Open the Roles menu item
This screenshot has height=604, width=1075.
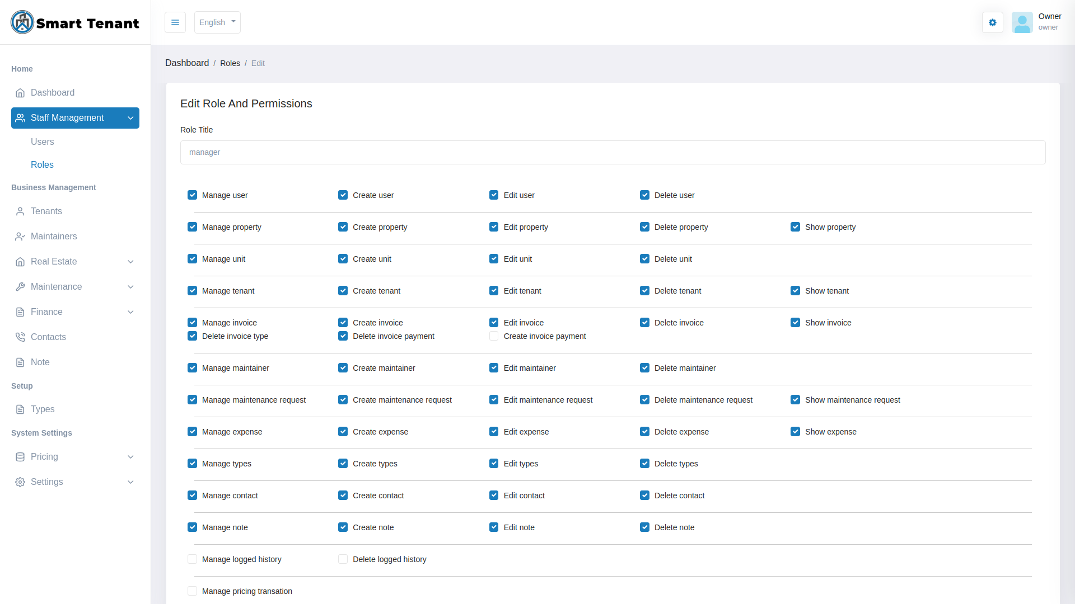[42, 164]
